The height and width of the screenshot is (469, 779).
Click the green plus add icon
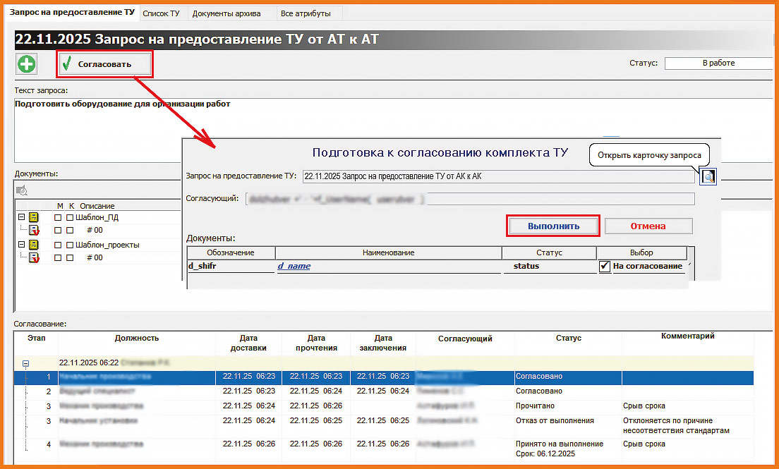point(26,64)
